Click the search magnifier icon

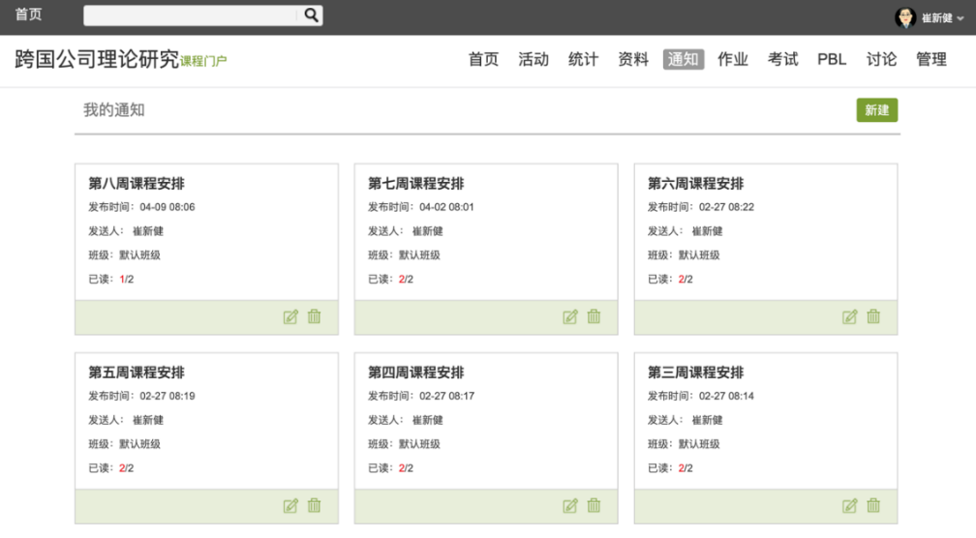coord(311,15)
